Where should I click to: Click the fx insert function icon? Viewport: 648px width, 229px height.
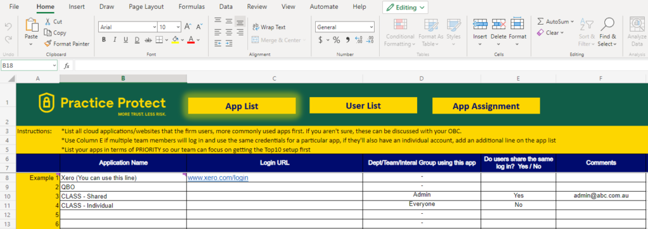[66, 66]
